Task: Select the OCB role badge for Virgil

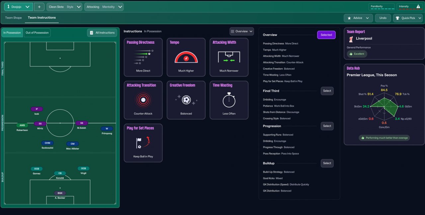Action: (83, 168)
